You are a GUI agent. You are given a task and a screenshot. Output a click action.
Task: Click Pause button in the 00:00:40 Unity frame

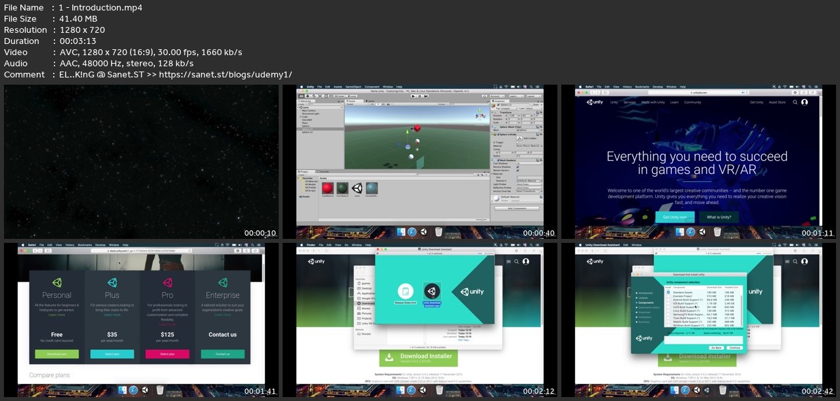coord(419,96)
